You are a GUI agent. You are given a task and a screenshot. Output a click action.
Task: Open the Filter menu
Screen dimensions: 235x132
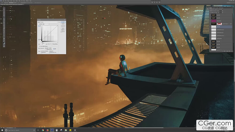coord(19,1)
